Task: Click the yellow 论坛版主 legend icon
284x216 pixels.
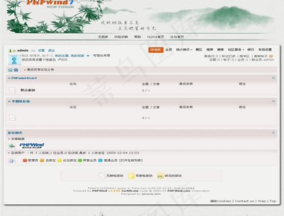Action: (x=60, y=160)
